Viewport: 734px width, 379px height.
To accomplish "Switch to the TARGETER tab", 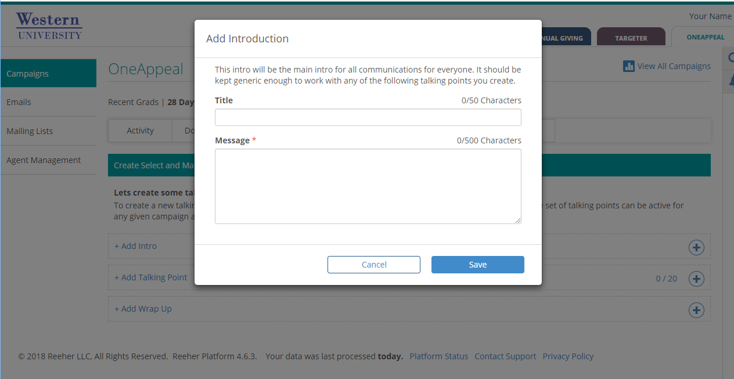I will (631, 37).
